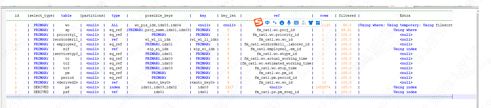The height and width of the screenshot is (108, 491).
Task: Click ref value 'fm_cat1.wo.stop_time'
Action: point(276,68)
